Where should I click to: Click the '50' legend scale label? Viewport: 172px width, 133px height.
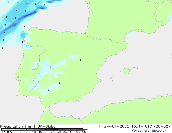[x=84, y=132]
